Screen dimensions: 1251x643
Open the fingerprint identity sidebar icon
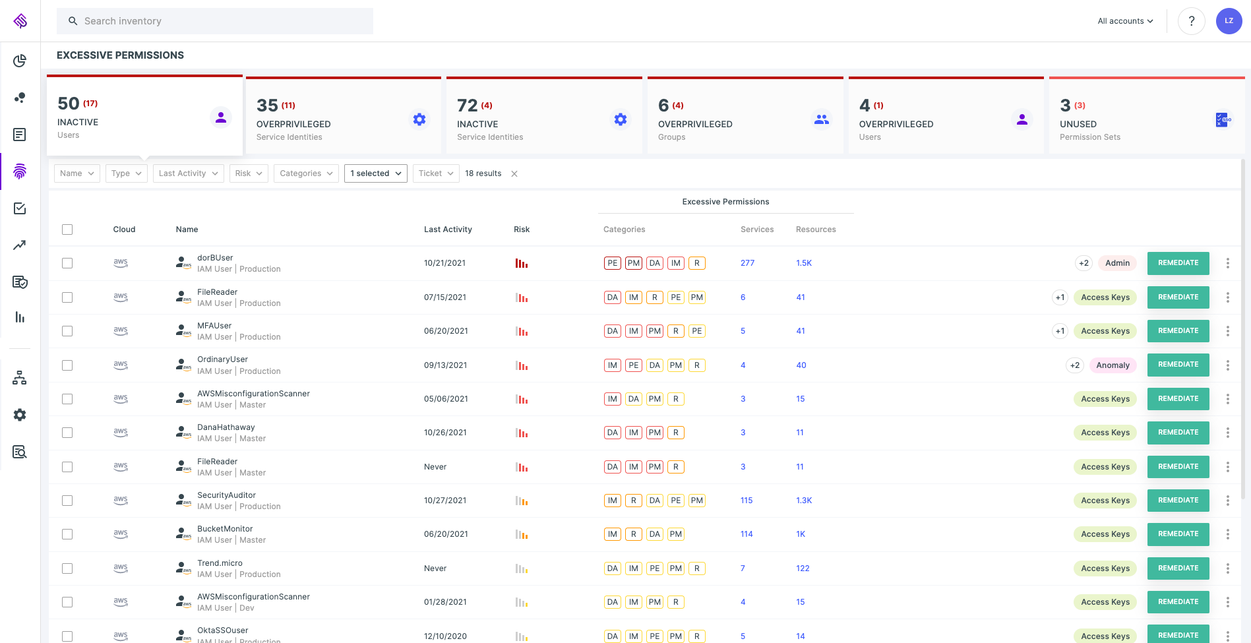click(x=20, y=171)
